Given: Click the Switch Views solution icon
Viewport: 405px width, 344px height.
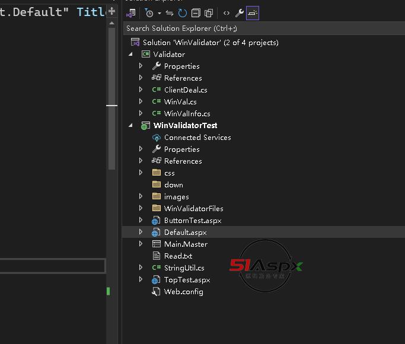Looking at the screenshot, I should (131, 13).
